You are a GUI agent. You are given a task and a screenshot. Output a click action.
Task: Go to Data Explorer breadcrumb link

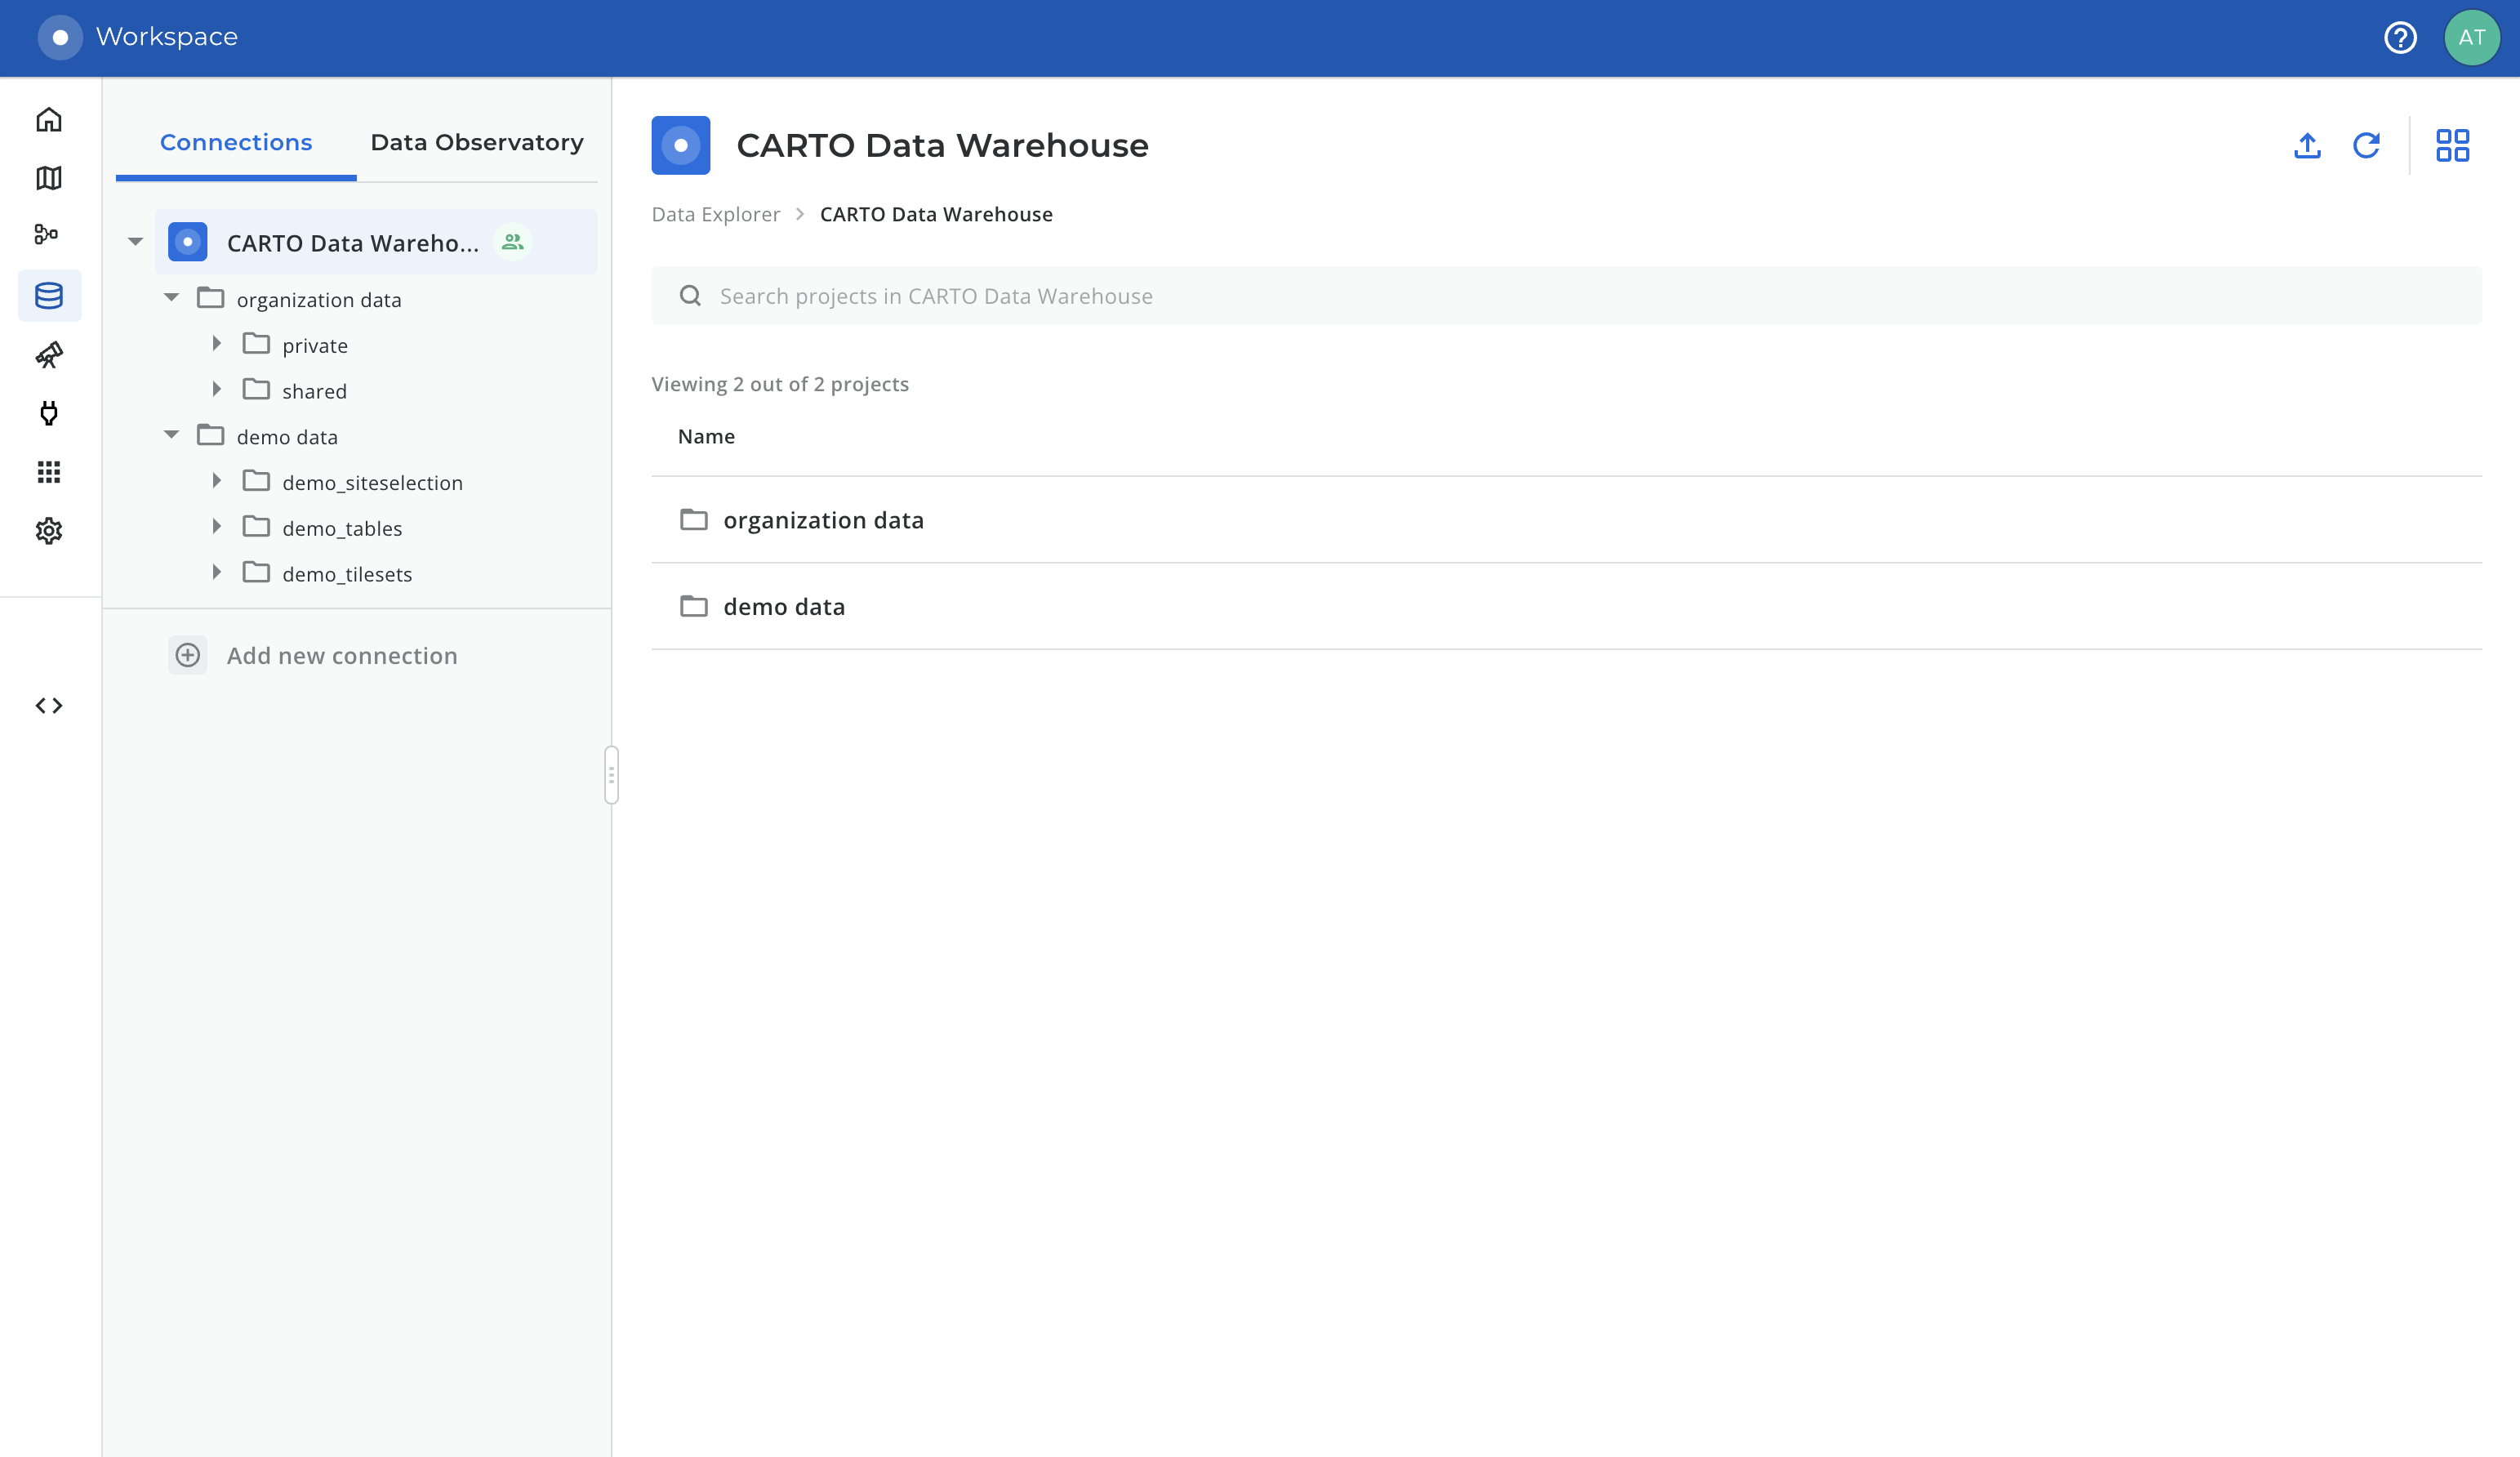coord(715,215)
